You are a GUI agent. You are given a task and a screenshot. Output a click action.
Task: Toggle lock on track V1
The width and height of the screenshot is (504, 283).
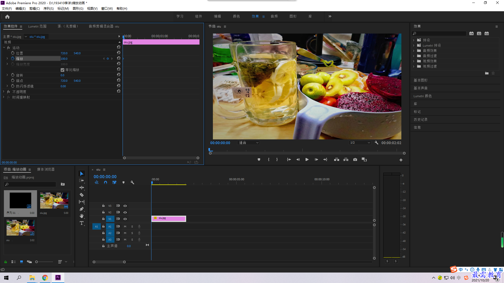pos(103,219)
